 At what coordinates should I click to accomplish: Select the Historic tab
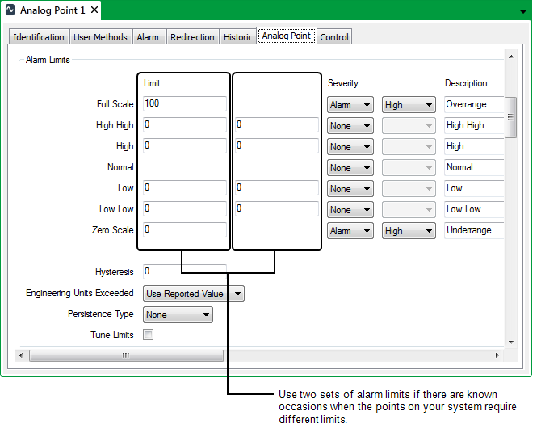(238, 37)
